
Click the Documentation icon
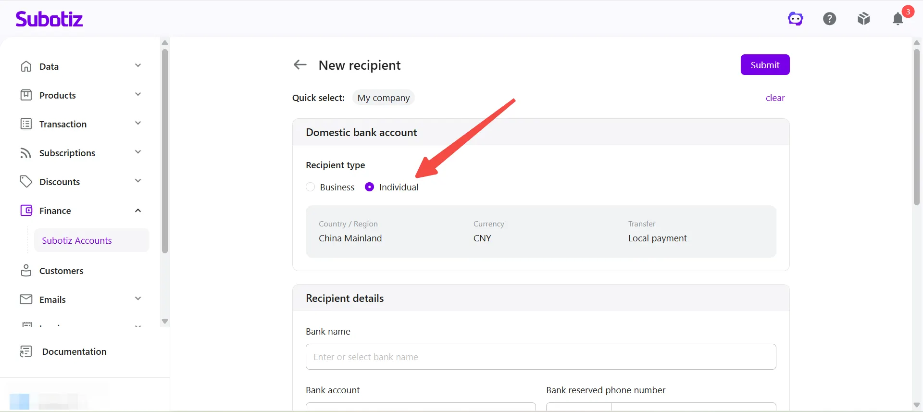click(26, 351)
